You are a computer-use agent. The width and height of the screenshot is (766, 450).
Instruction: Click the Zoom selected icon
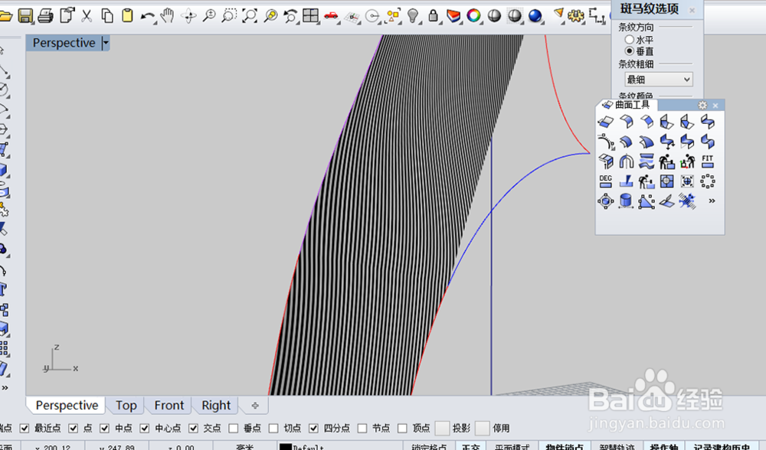pos(270,15)
